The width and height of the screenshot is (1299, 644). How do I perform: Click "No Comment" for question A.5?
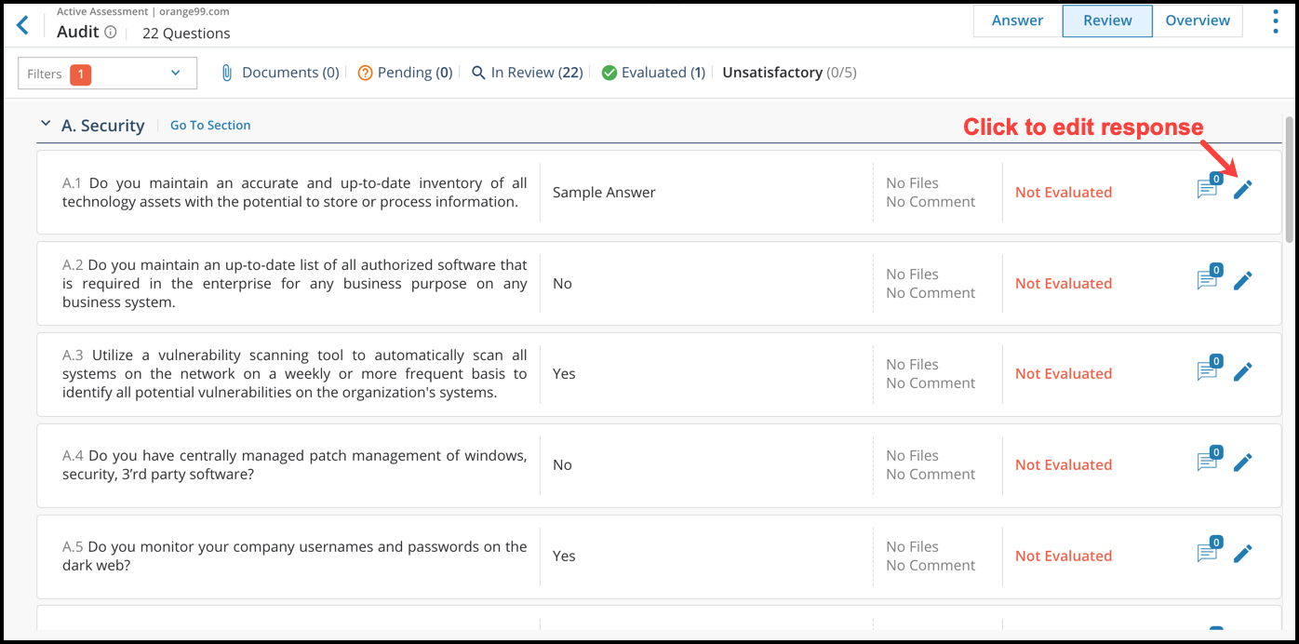click(x=931, y=566)
